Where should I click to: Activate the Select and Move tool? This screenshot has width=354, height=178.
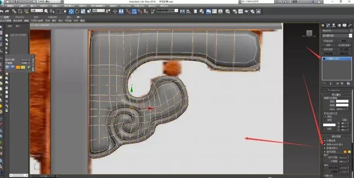coord(71,11)
